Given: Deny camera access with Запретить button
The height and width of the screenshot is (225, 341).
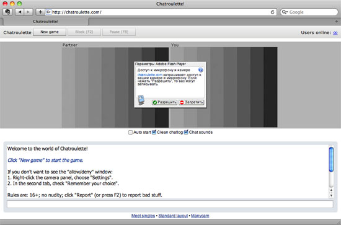Looking at the screenshot, I should point(192,102).
